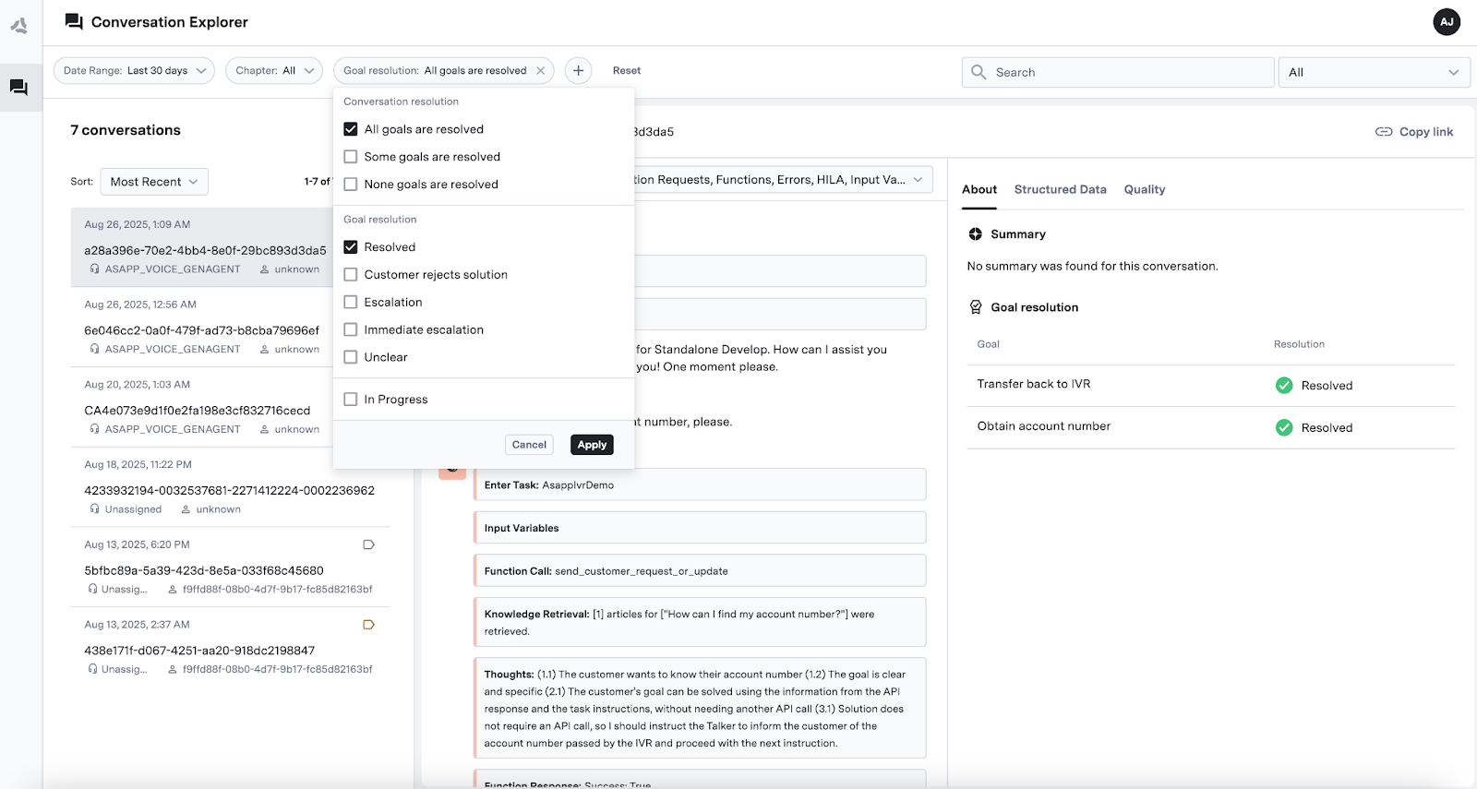Click the ASAPP logo icon in sidebar
Screen dimensions: 1477x789
(x=18, y=26)
